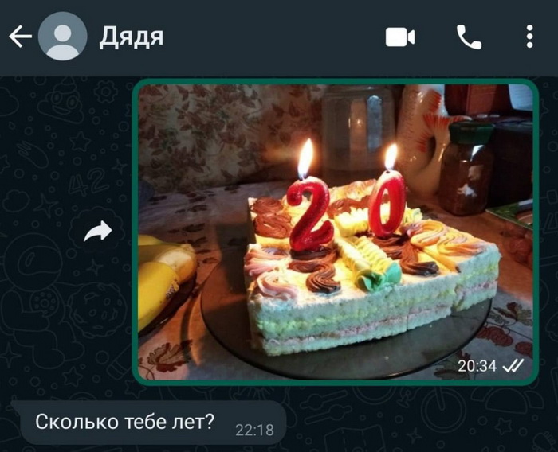Open the birthday cake photo

coord(336,232)
